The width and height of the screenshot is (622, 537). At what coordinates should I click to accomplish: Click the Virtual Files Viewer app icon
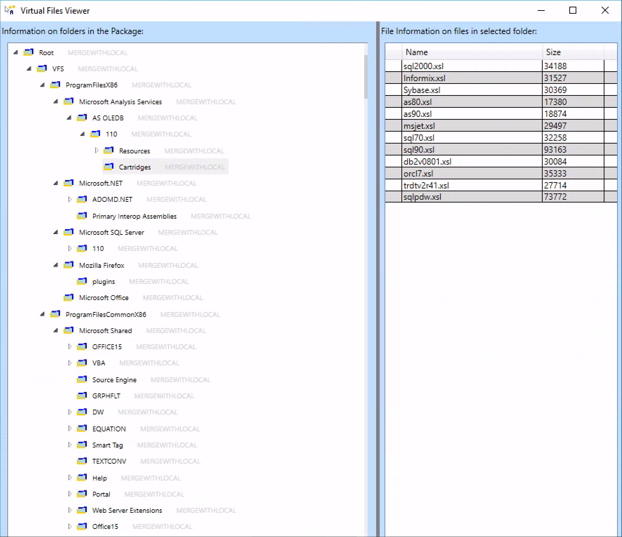pyautogui.click(x=10, y=10)
